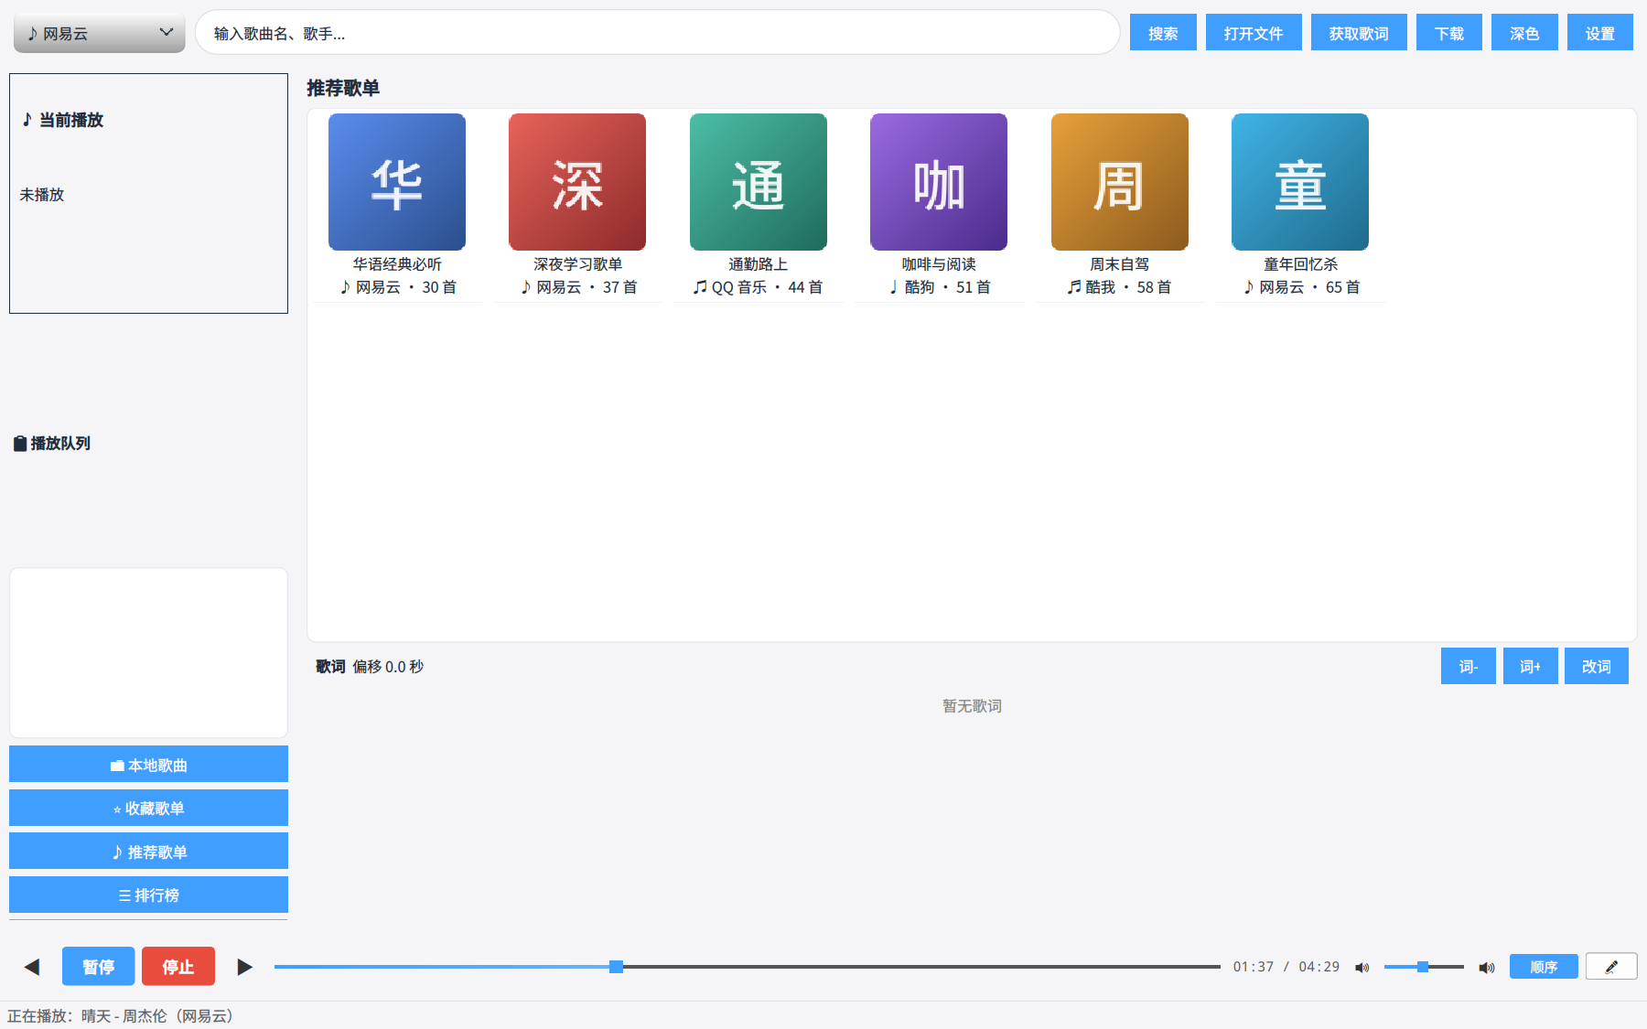The height and width of the screenshot is (1029, 1647).
Task: Open the 深夜学习歌单 playlist cover
Action: tap(577, 182)
